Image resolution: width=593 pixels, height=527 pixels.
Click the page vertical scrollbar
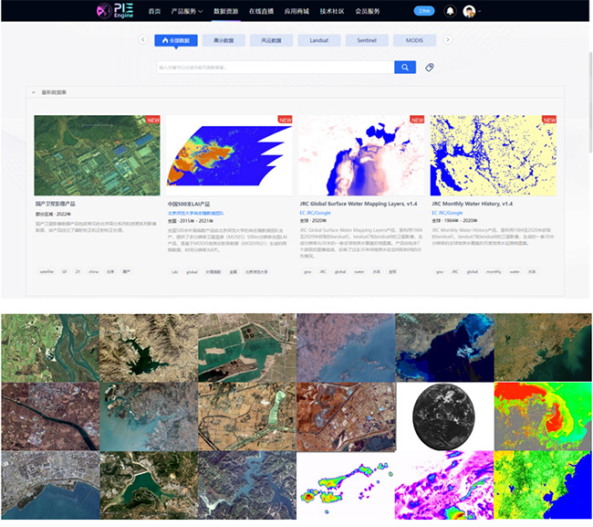(590, 102)
